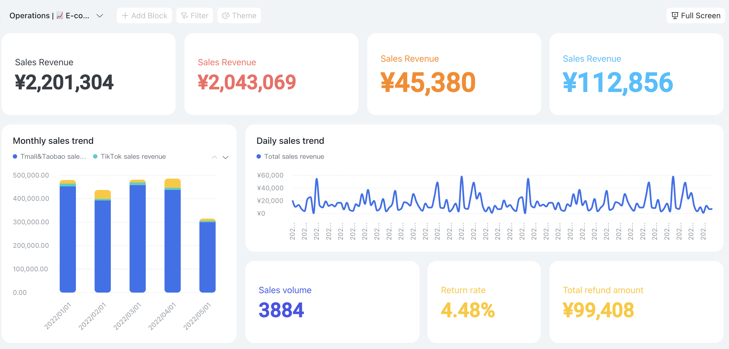The image size is (729, 349).
Task: Click the yellow segment of 2022/02/01 bar
Action: tap(102, 194)
